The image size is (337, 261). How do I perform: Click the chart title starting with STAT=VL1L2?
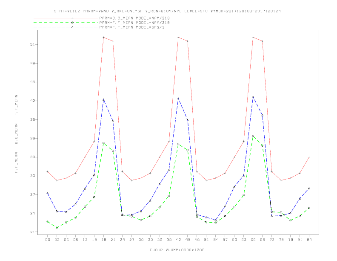click(167, 11)
